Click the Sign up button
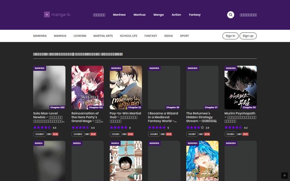This screenshot has width=290, height=181. pos(248,36)
